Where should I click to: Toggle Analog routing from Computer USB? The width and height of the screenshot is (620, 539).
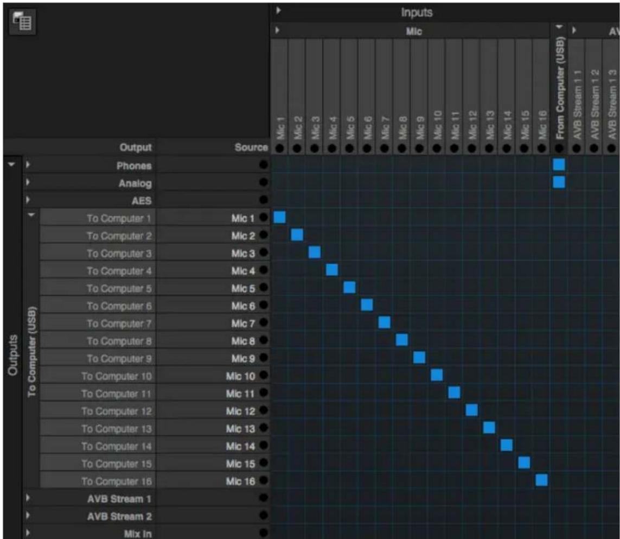[559, 182]
